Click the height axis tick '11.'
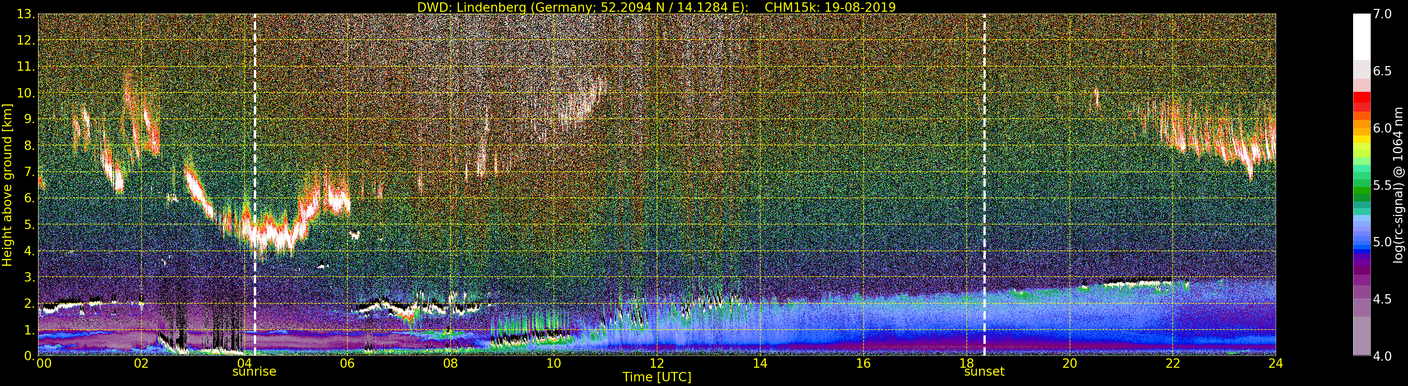Viewport: 1408px width, 386px height. (26, 67)
